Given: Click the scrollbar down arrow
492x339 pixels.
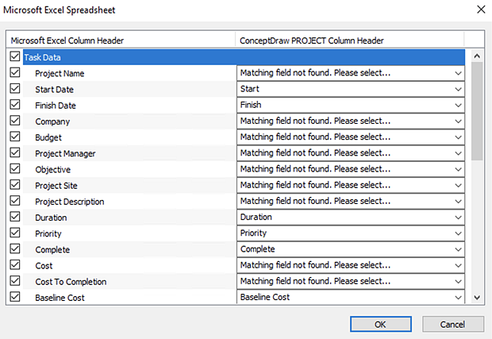Looking at the screenshot, I should point(477,297).
